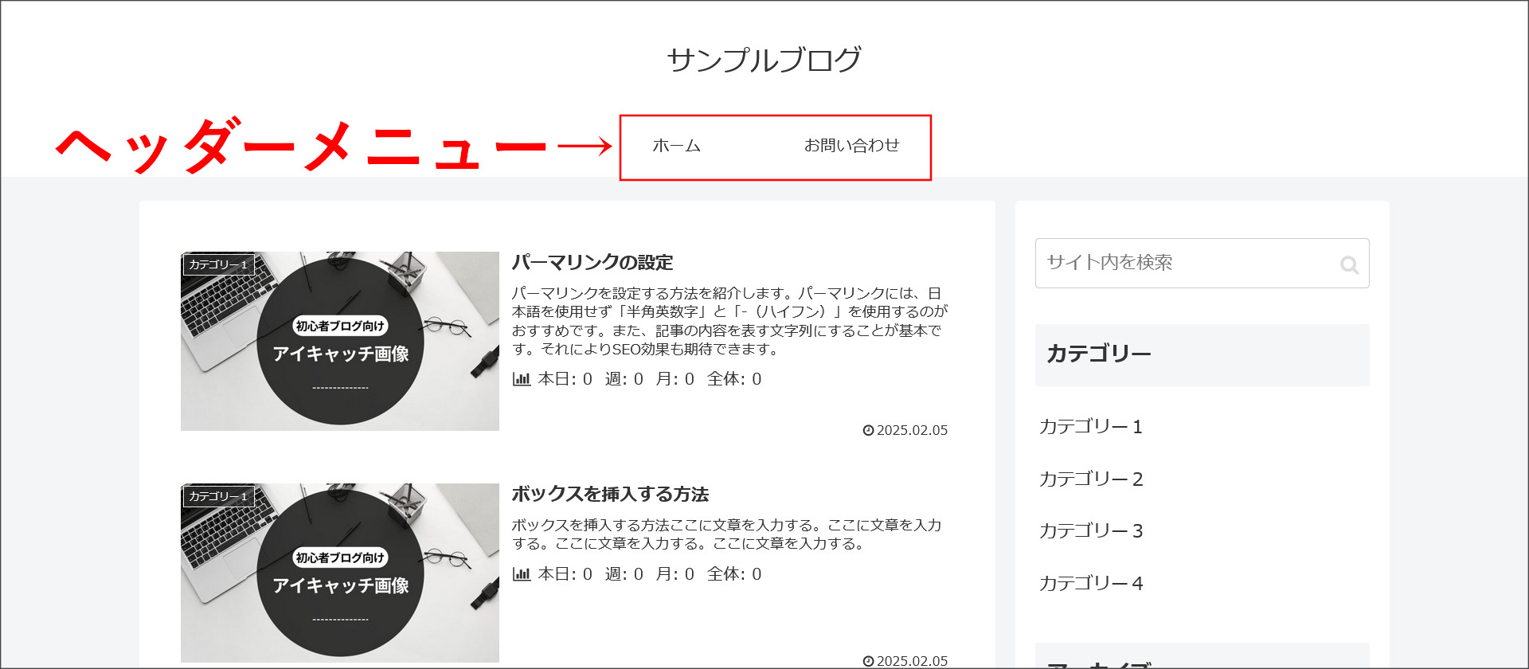Open the ホーム header menu item
Image resolution: width=1529 pixels, height=669 pixels.
pos(677,146)
